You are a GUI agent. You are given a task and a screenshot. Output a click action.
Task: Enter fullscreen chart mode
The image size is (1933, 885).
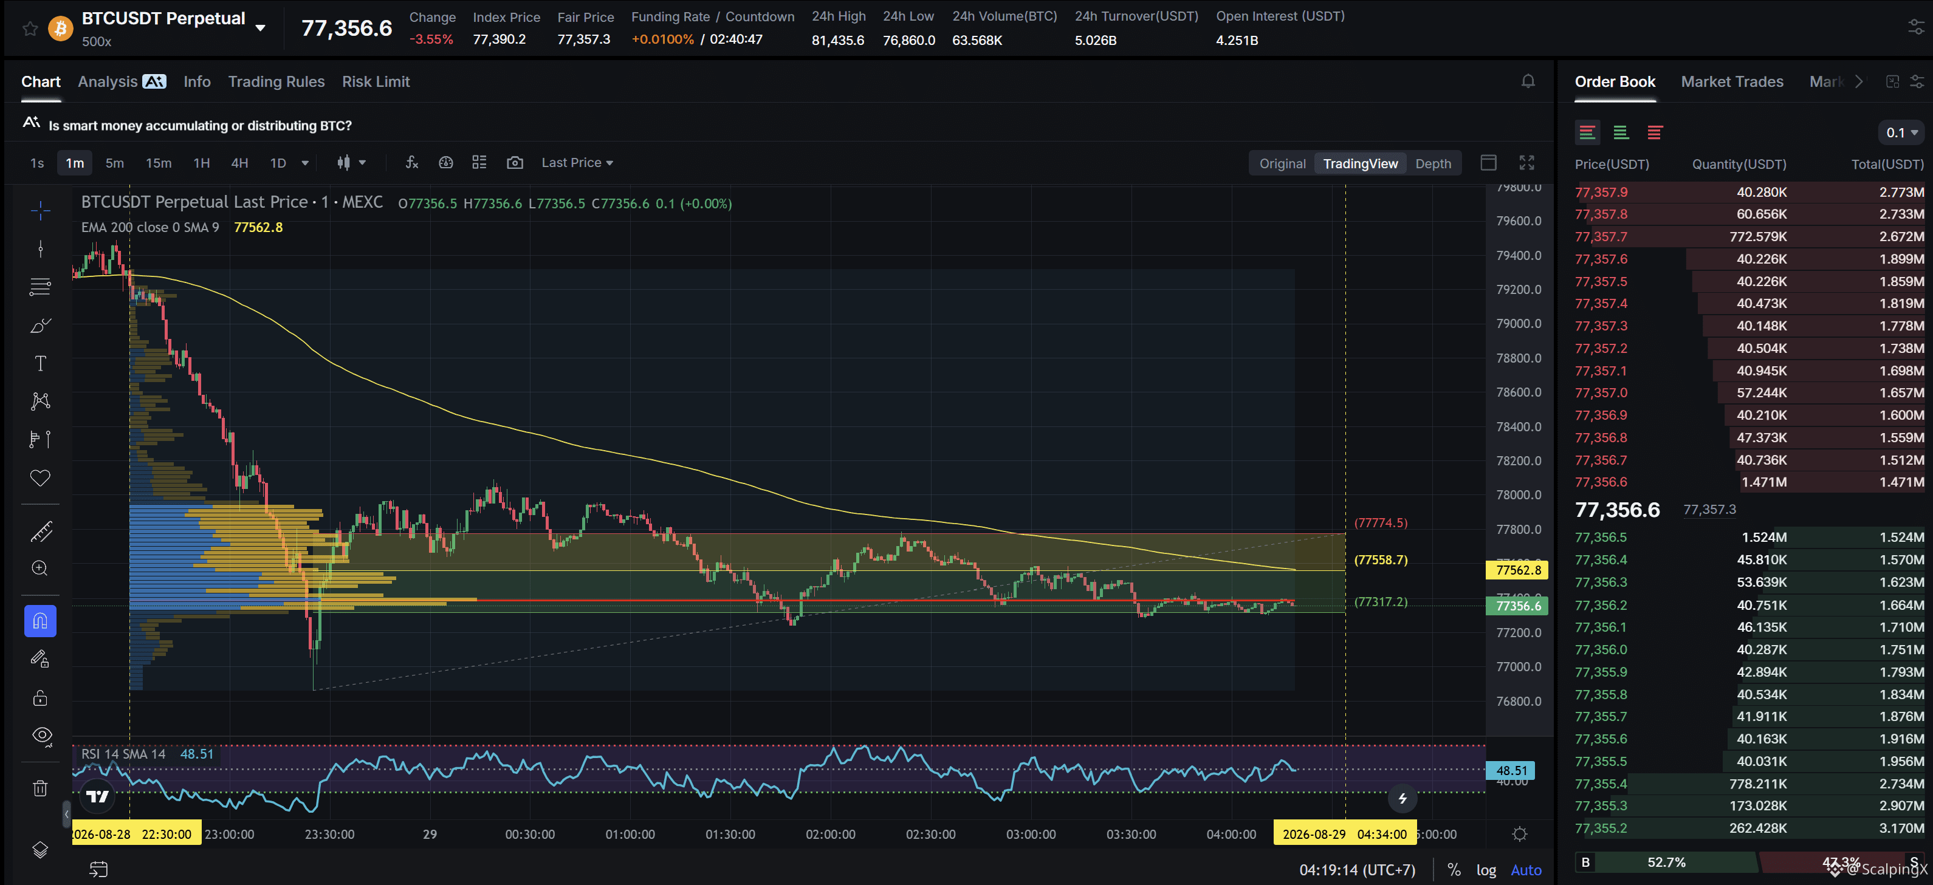pos(1527,163)
